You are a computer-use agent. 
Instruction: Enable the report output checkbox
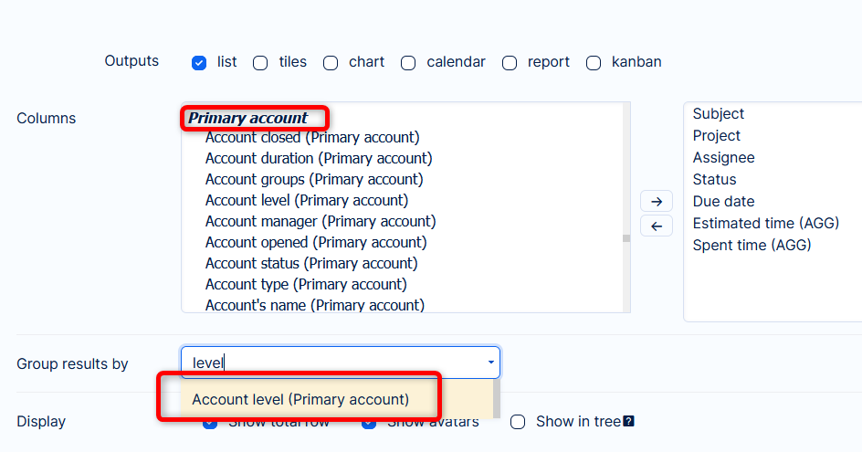coord(510,63)
